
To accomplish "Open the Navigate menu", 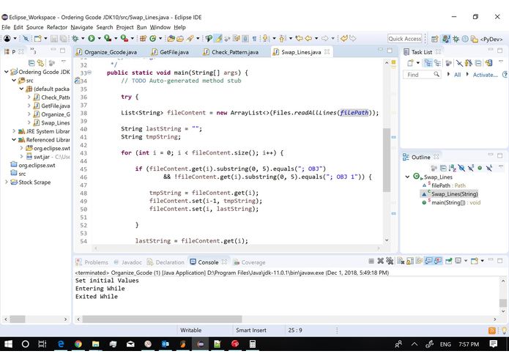I will tap(82, 27).
